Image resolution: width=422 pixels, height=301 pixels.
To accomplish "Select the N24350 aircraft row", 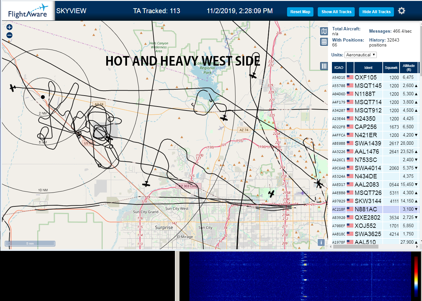I will [375, 119].
